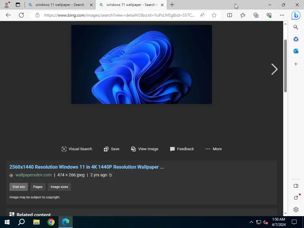Activate Read aloud icon in address bar
The width and height of the screenshot is (304, 228).
[202, 15]
